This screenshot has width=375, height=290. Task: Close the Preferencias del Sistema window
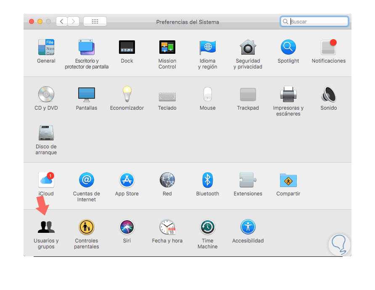(32, 21)
